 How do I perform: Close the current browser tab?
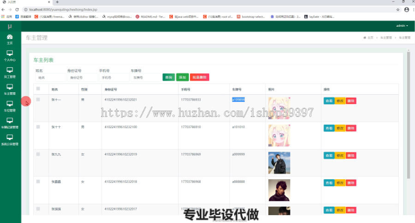(49, 2)
